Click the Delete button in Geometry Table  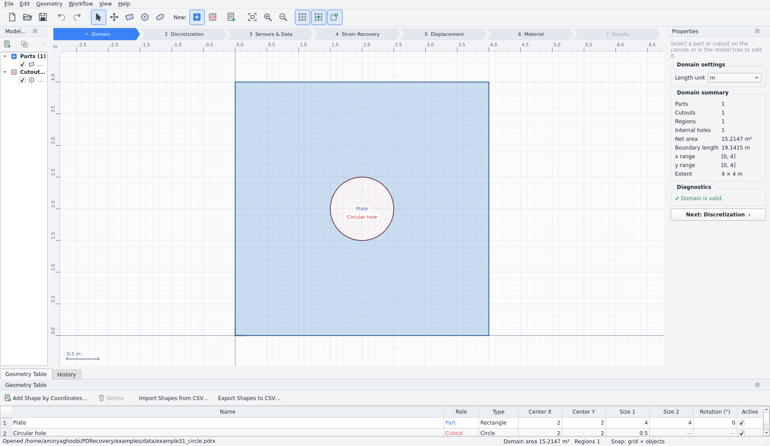click(111, 398)
